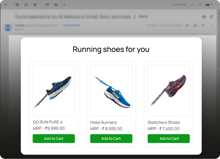The image size is (220, 159).
Task: Click the Unsubscribe link
Action: [x=72, y=25]
